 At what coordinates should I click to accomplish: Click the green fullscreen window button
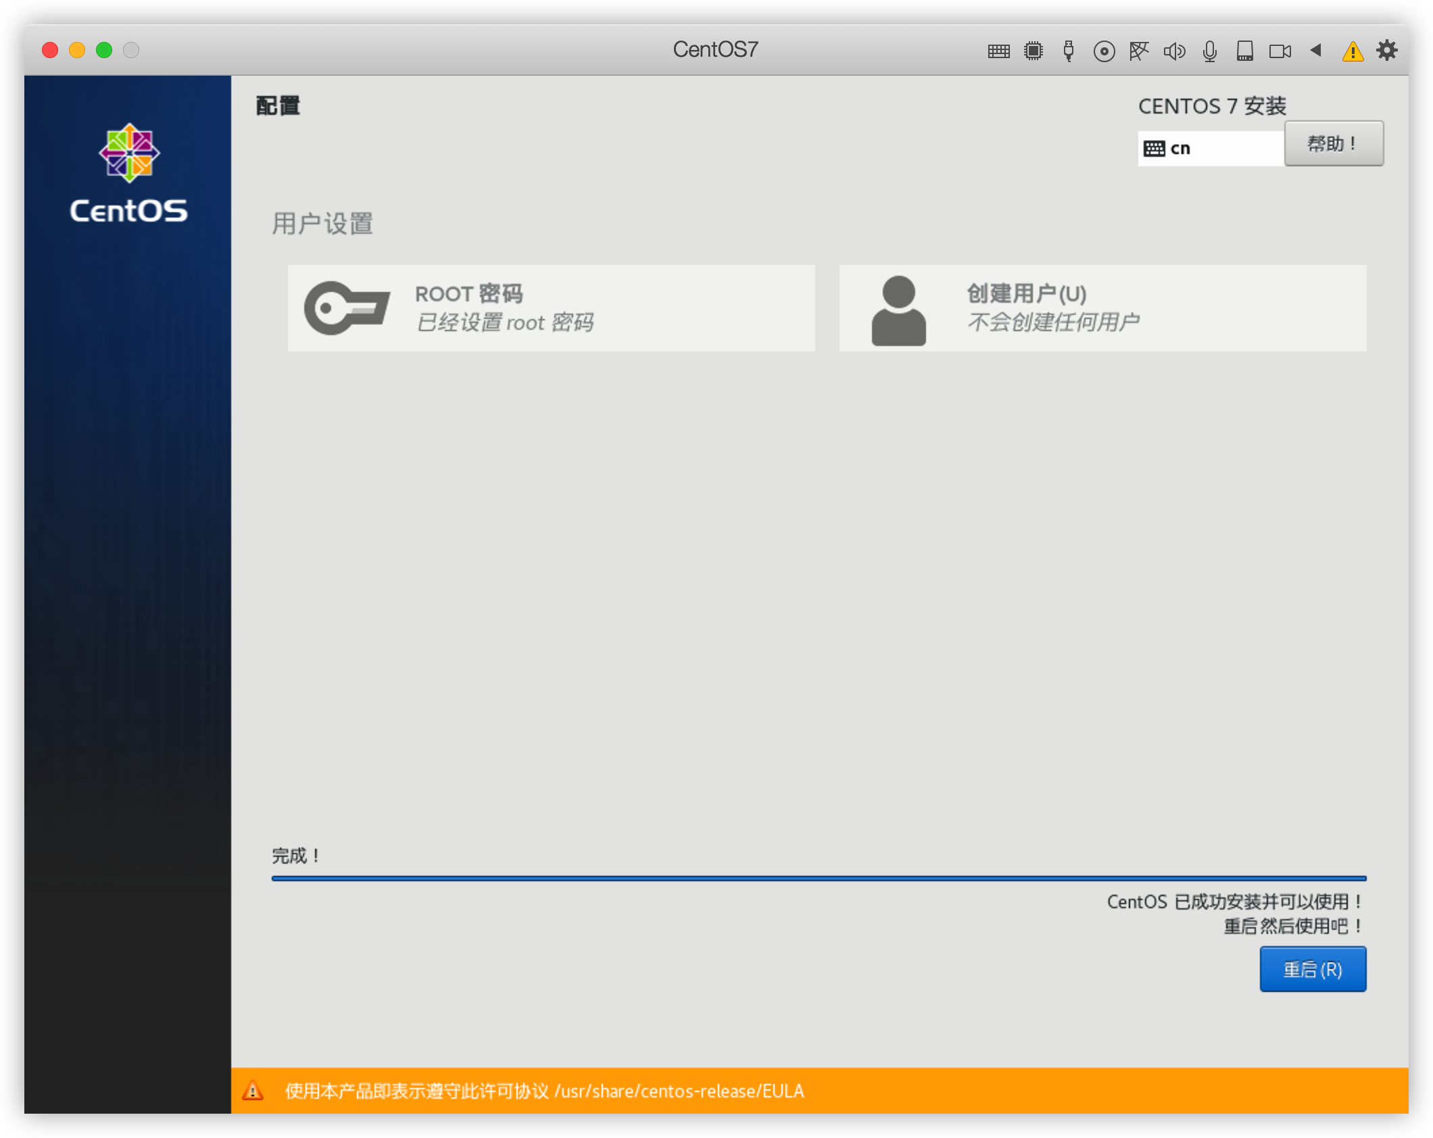click(104, 50)
